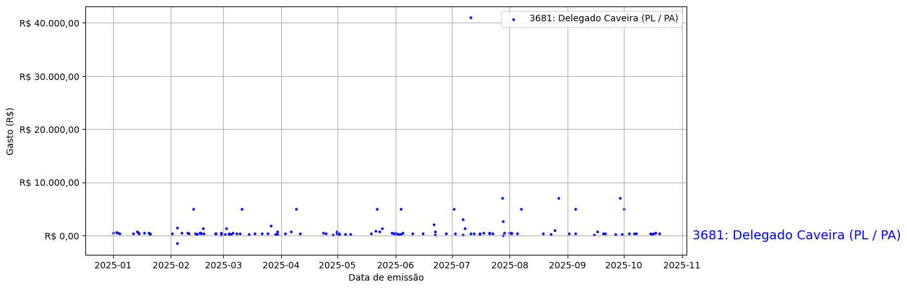The image size is (907, 289).
Task: Click the R$ 20.000,00 y-axis tick label
Action: (49, 130)
